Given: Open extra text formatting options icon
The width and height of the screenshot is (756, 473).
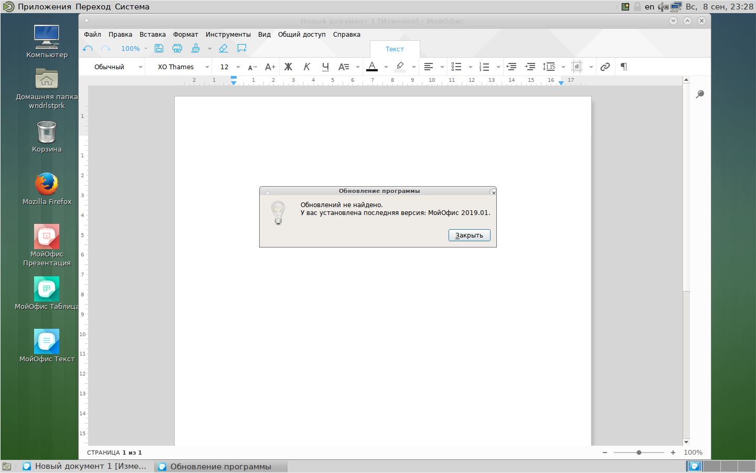Looking at the screenshot, I should click(344, 67).
